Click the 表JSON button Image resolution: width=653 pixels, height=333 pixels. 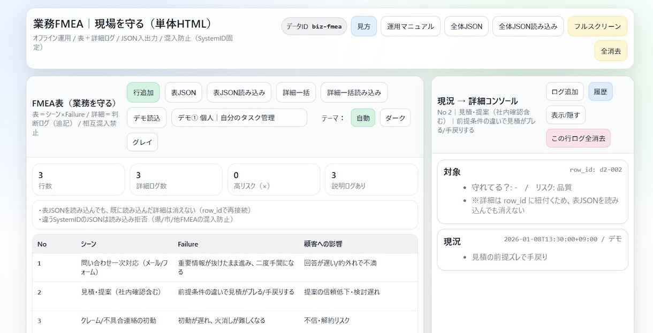coord(184,92)
